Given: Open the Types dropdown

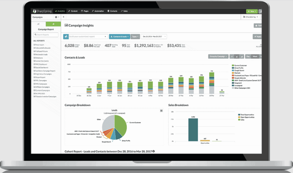Looking at the screenshot, I should click(135, 37).
